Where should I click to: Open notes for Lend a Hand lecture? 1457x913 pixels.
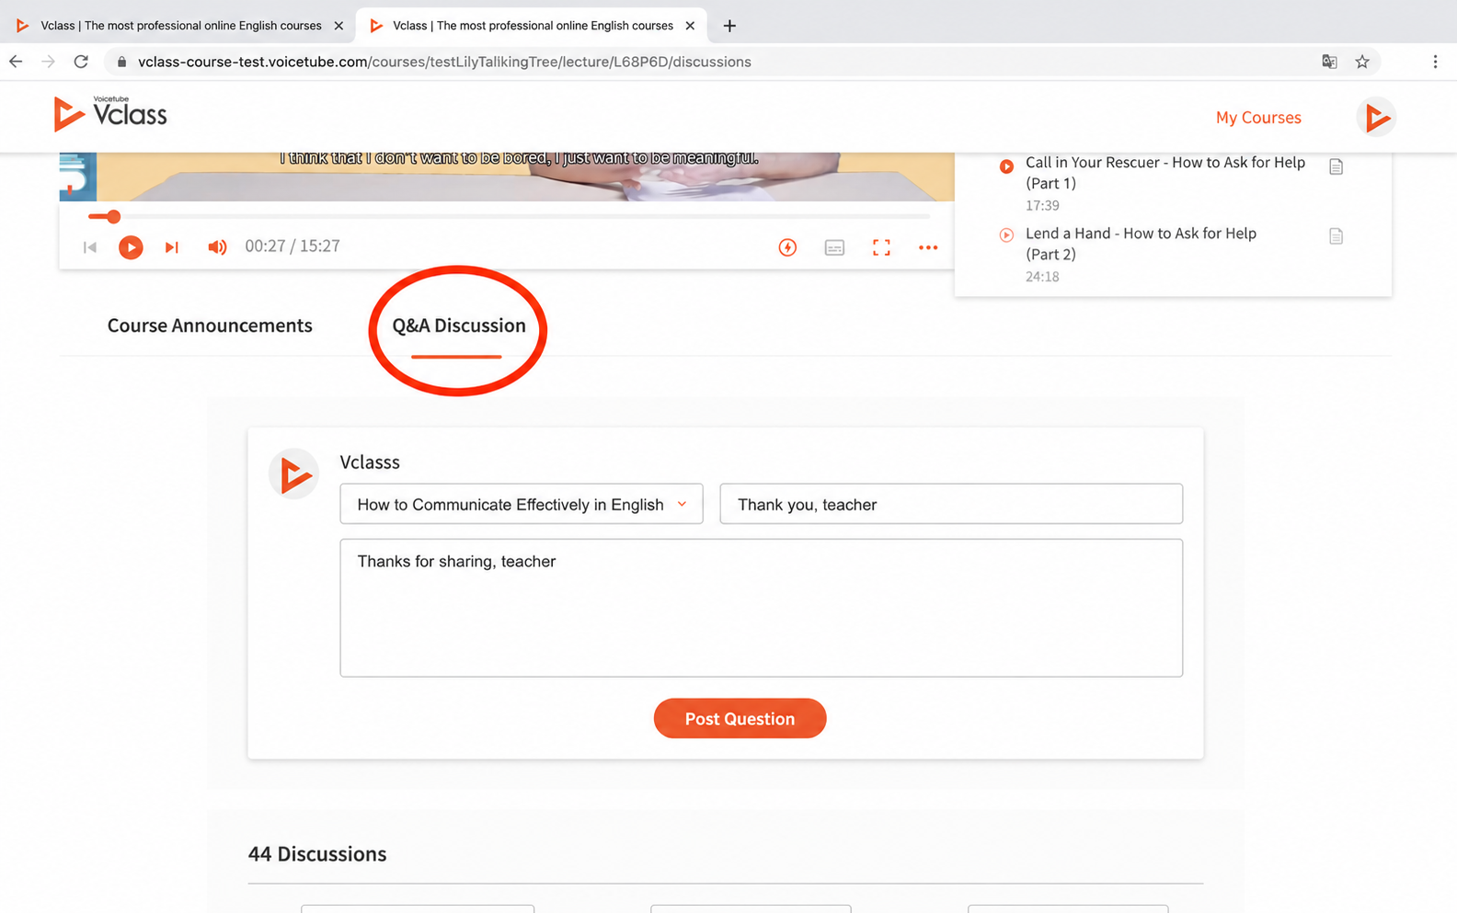[x=1336, y=236]
